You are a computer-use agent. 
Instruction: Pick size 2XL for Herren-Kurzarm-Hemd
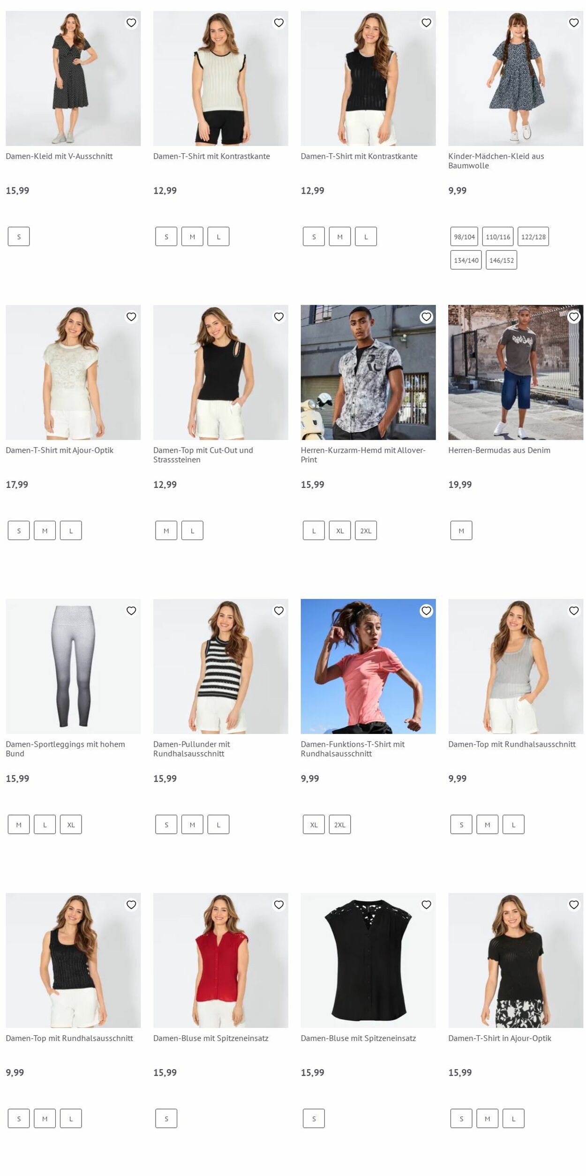[x=366, y=531]
